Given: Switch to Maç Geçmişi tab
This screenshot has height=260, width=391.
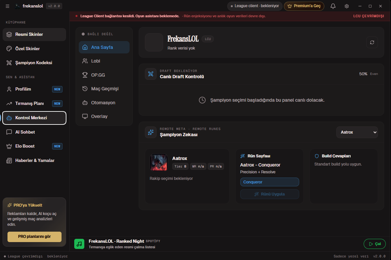Looking at the screenshot, I should coord(104,89).
